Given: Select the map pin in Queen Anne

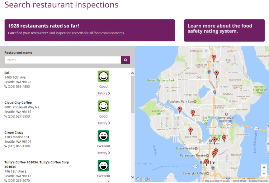Looking at the screenshot, I should [x=190, y=130].
